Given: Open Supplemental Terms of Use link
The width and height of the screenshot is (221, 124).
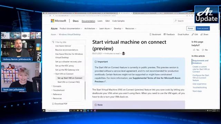Looking at the screenshot, I should pos(137,80).
